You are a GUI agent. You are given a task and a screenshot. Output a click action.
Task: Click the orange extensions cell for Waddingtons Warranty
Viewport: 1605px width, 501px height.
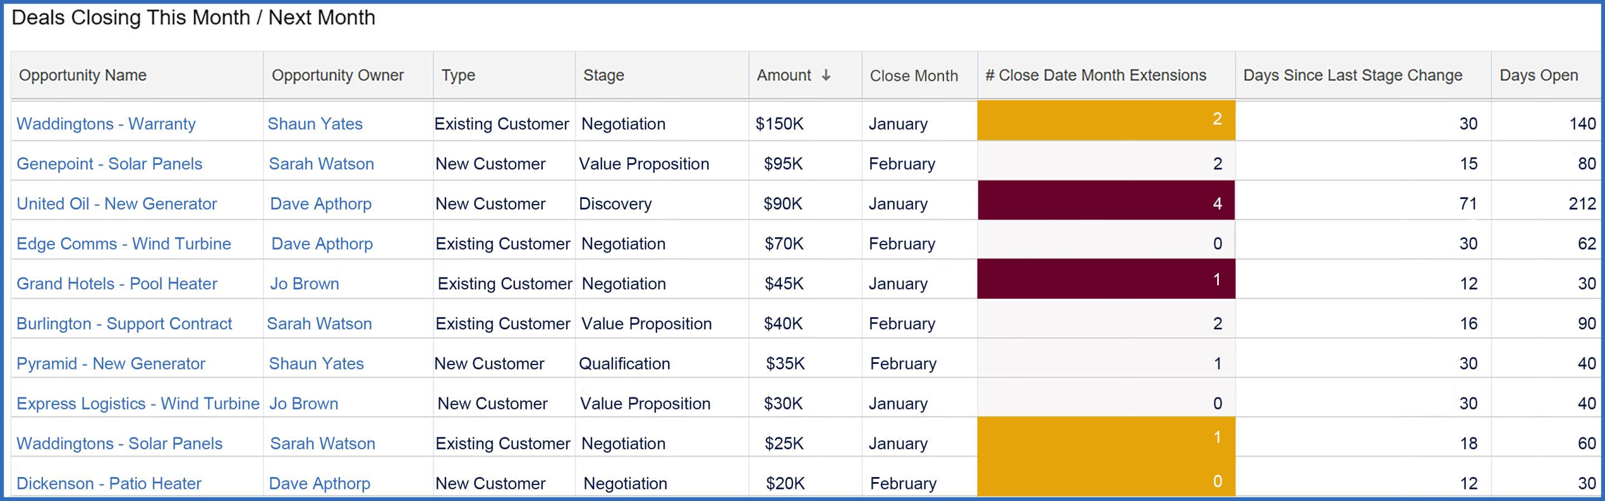coord(1105,120)
